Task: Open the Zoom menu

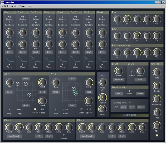Action: (22, 6)
